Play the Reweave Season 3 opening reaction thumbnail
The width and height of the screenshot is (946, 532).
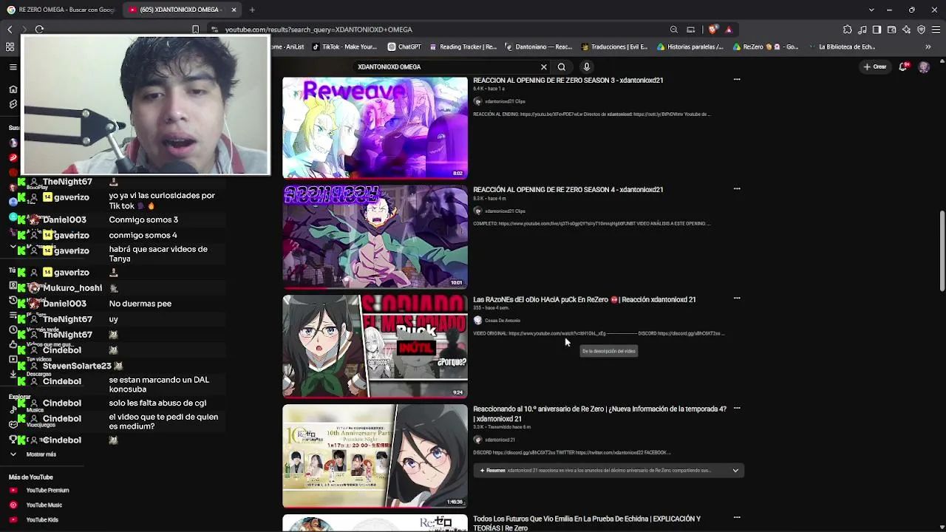375,128
